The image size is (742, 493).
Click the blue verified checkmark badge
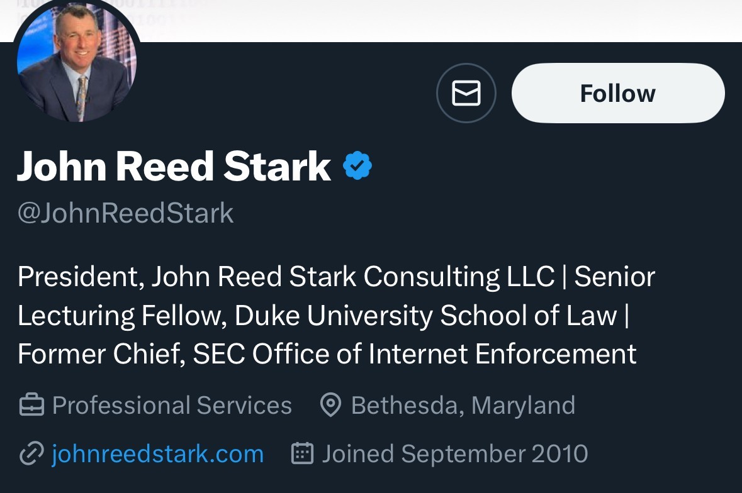click(x=357, y=166)
